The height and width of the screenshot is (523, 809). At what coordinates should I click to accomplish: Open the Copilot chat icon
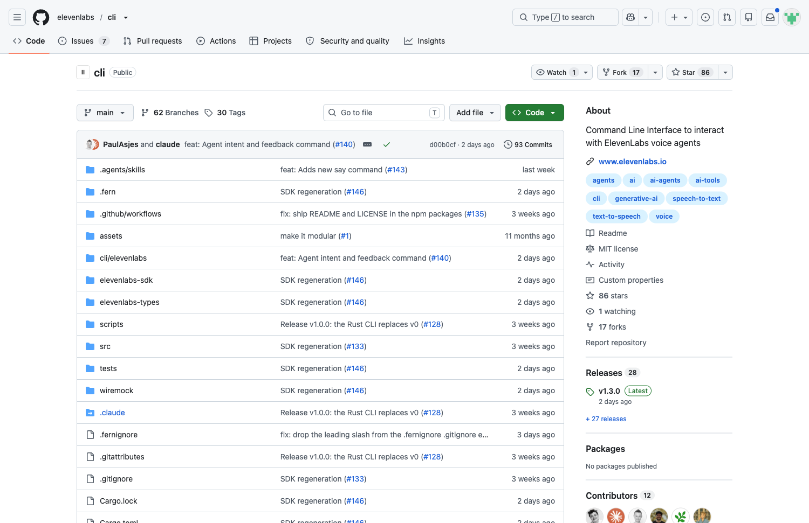click(x=630, y=17)
